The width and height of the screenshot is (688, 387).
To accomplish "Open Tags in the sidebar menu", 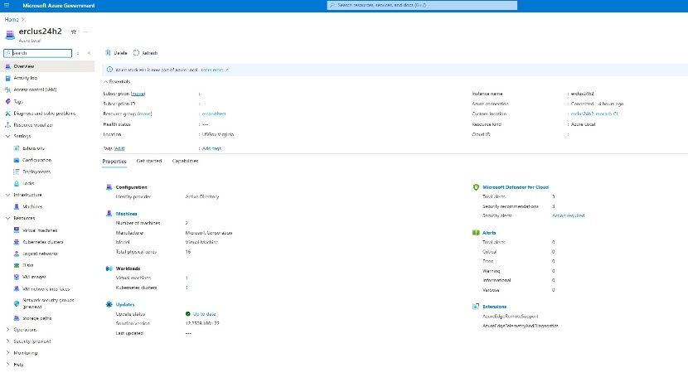I will 18,101.
